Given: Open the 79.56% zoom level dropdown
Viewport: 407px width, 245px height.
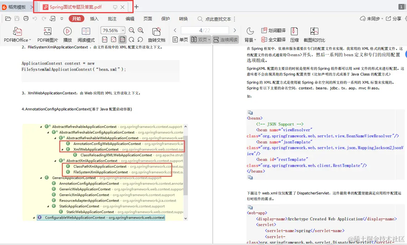Looking at the screenshot, I should (123, 30).
